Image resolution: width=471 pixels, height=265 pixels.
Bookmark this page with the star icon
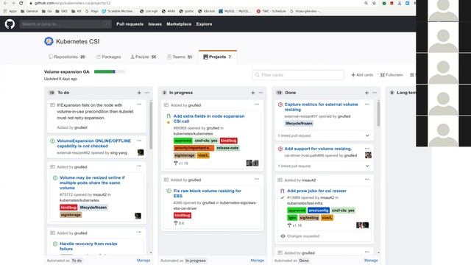[374, 3]
